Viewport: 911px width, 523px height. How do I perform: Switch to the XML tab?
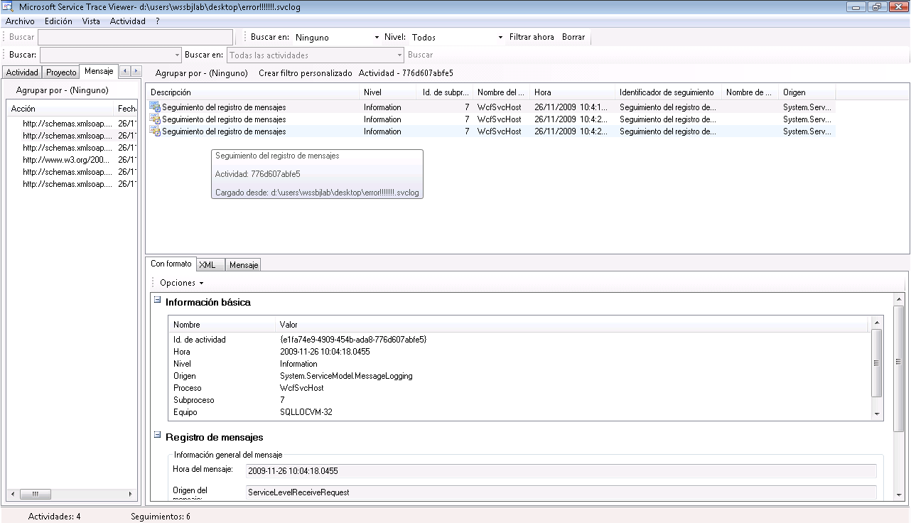210,265
